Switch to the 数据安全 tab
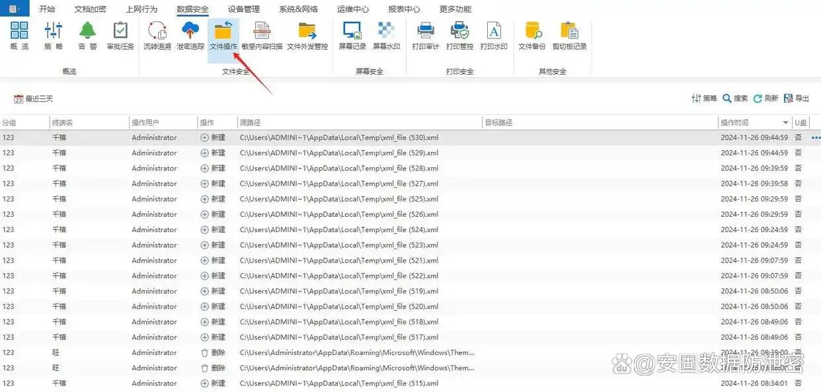The image size is (821, 392). (x=193, y=9)
